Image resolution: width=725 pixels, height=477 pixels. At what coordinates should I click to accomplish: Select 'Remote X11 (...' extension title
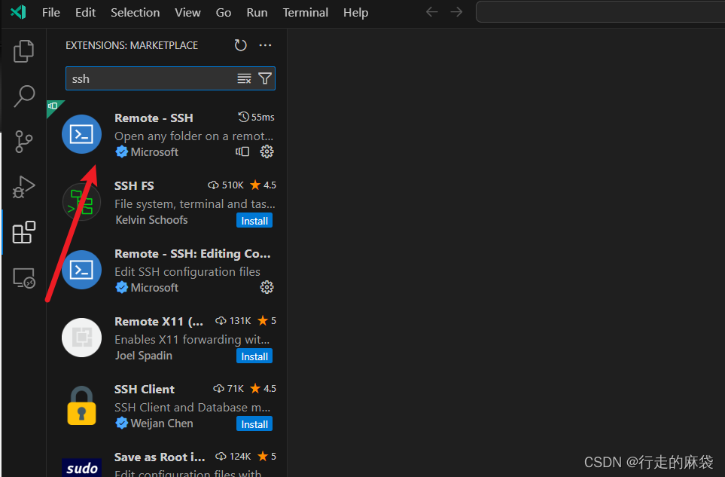[159, 321]
